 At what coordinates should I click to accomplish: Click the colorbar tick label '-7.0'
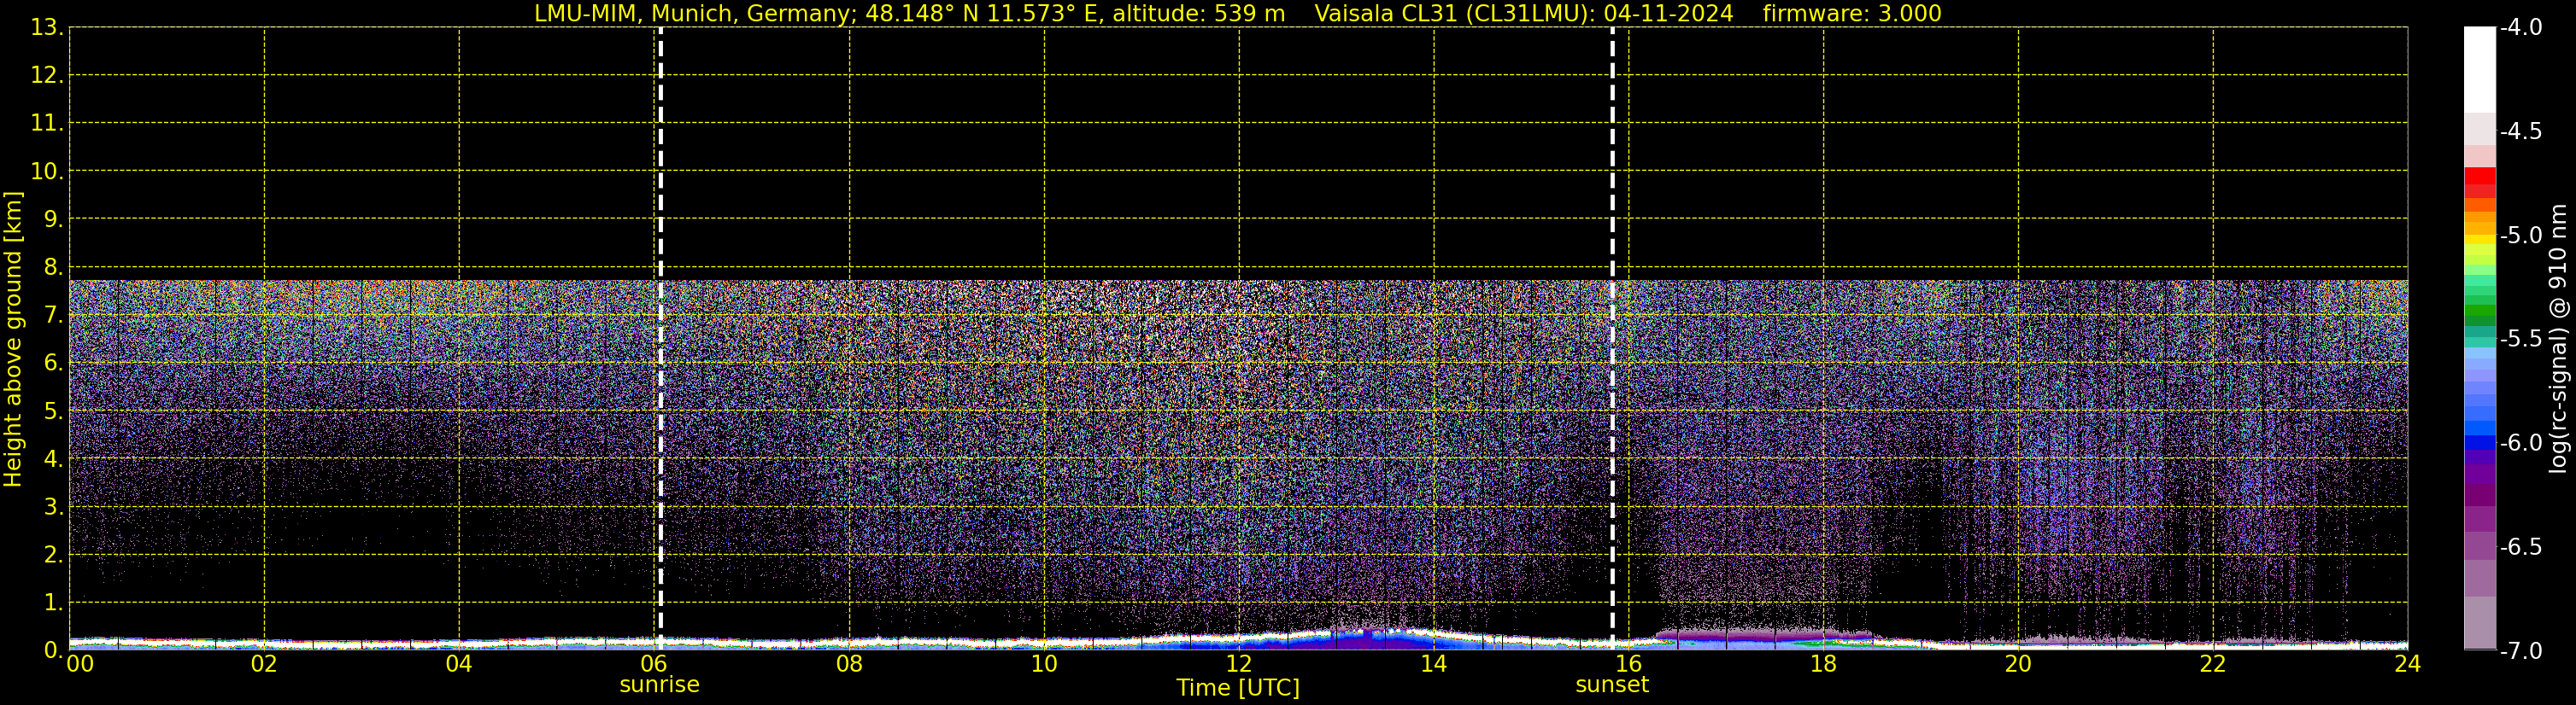[2520, 651]
